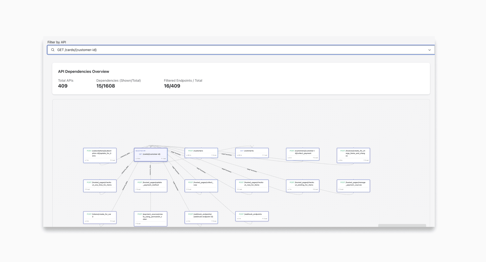
Task: Click the search magnifier icon
Action: tap(53, 50)
